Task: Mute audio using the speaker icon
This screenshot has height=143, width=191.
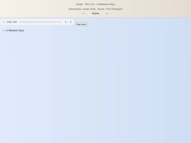Action: coord(66,22)
